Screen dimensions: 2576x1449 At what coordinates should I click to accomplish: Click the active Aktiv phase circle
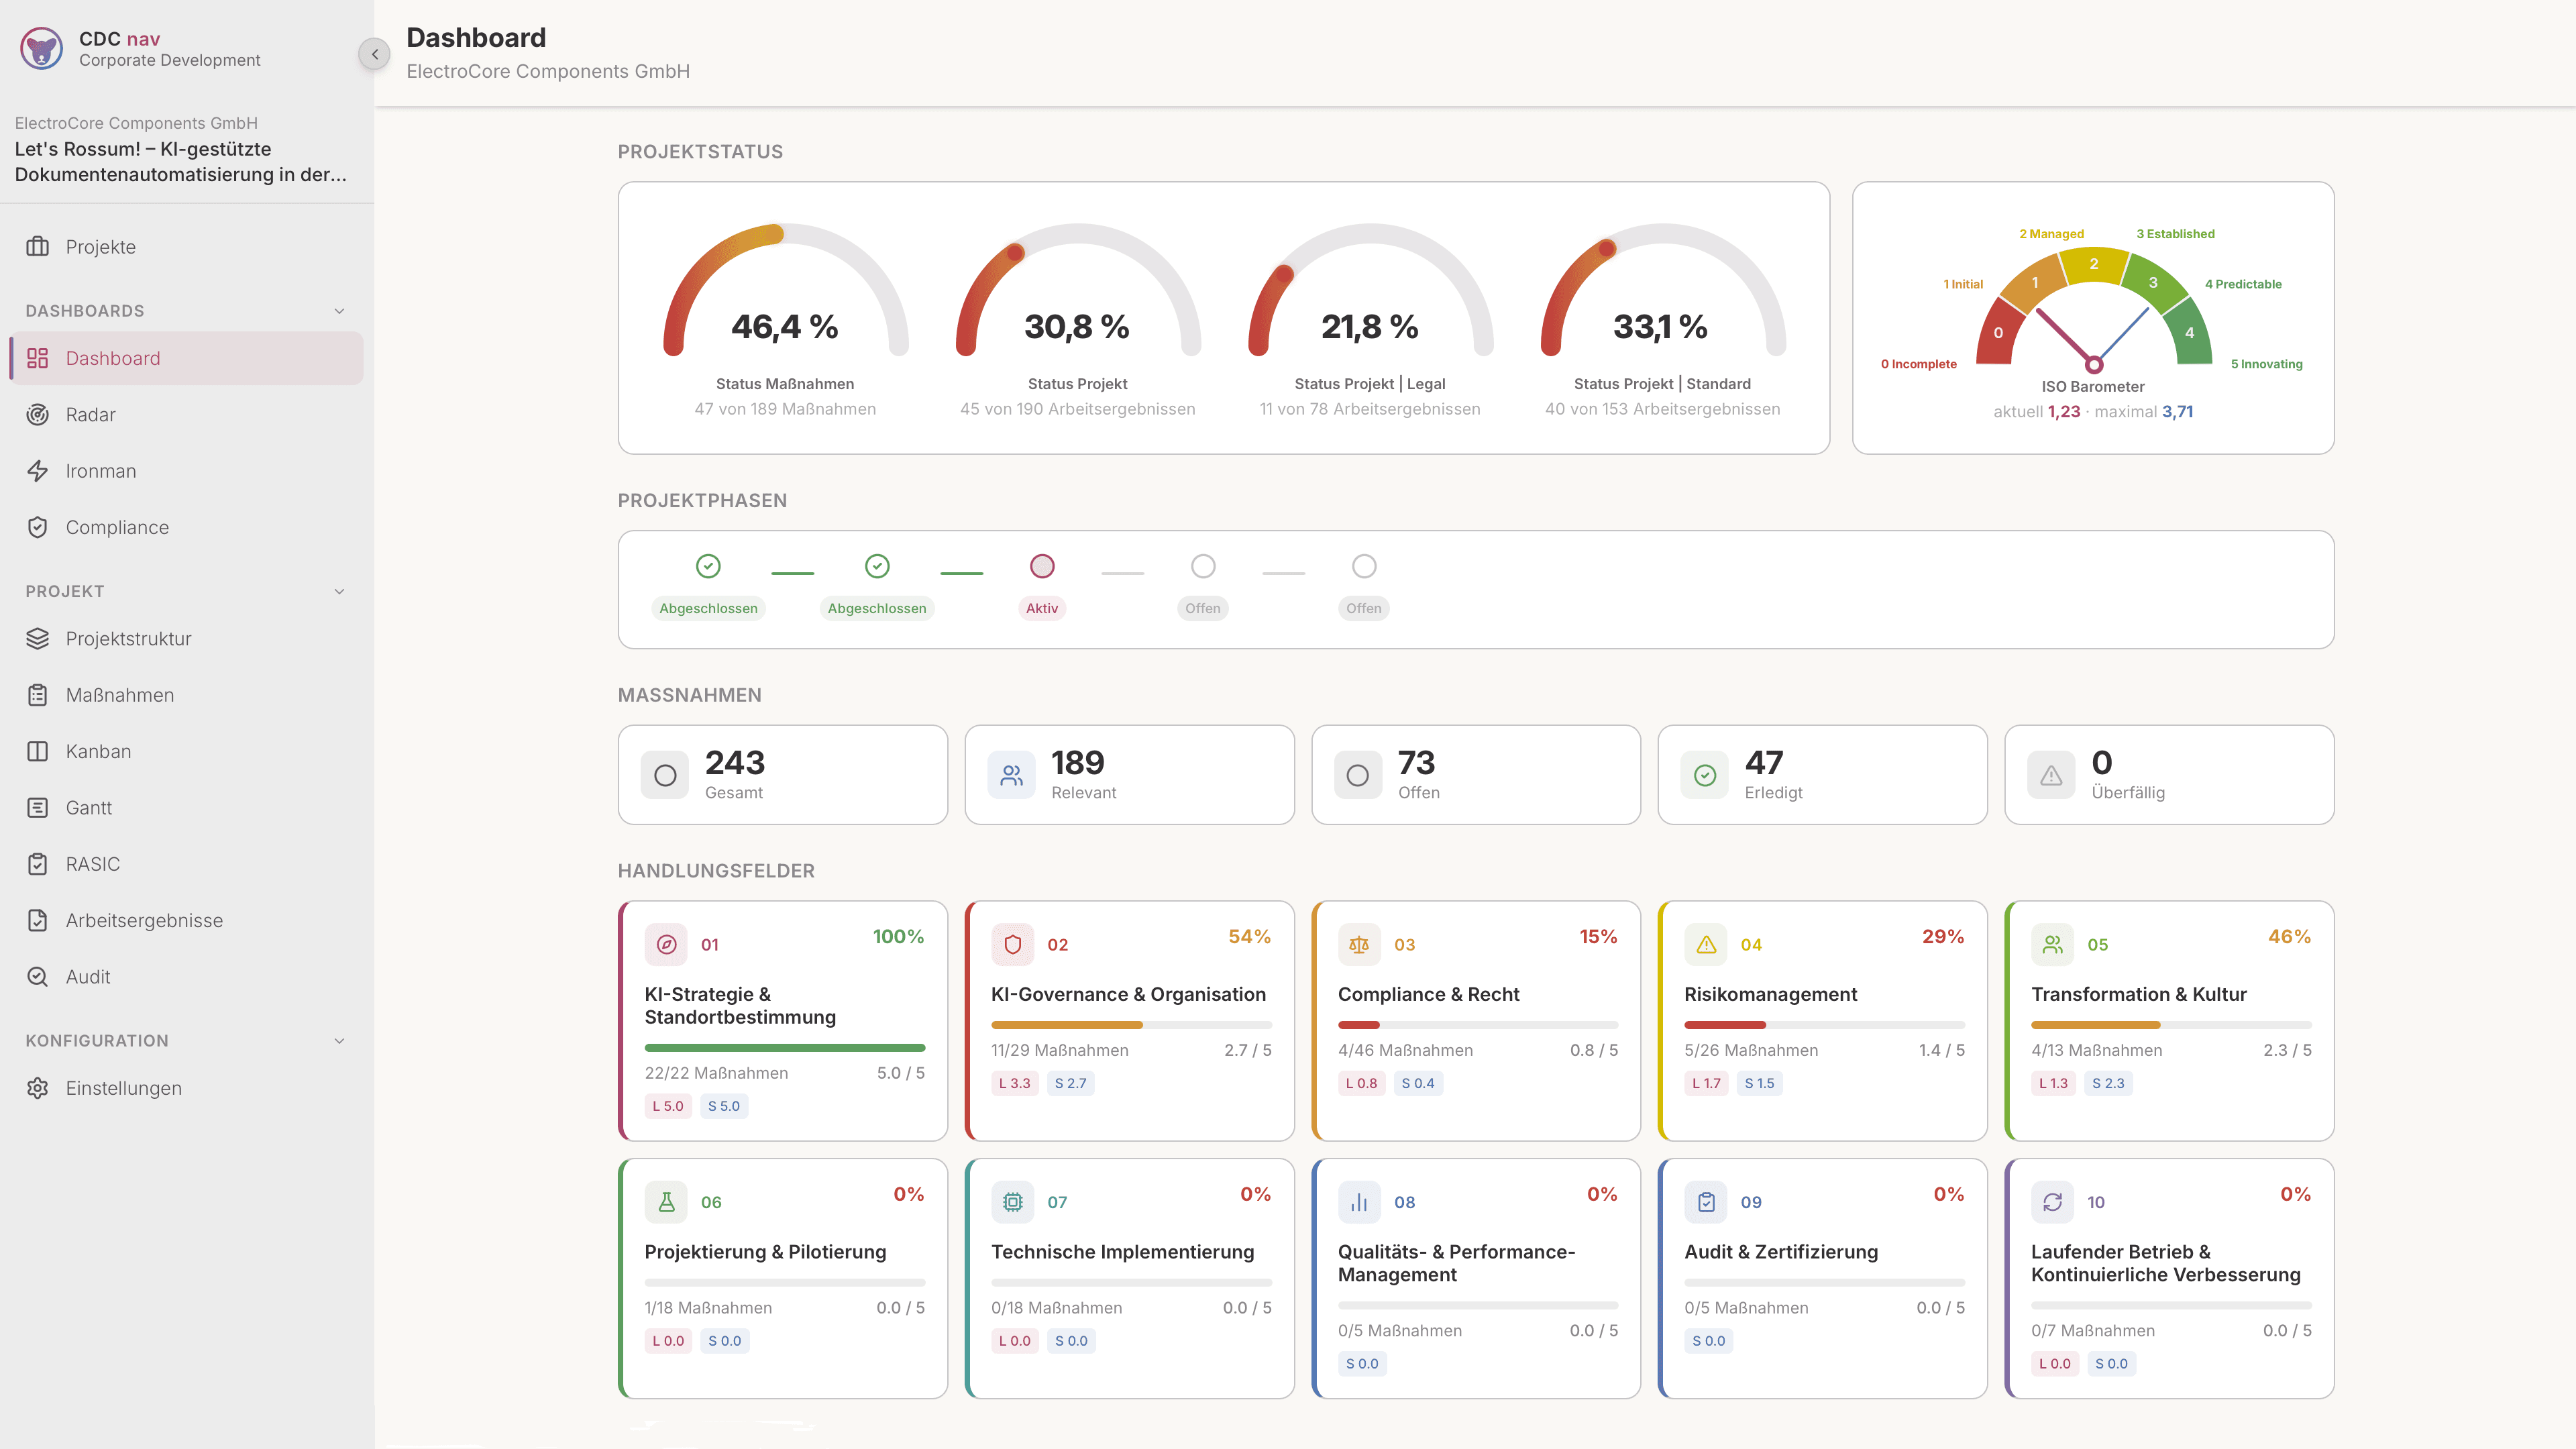1042,566
